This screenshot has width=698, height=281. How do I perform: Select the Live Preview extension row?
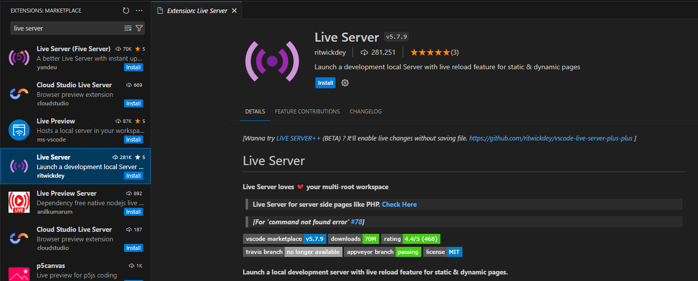click(x=75, y=130)
